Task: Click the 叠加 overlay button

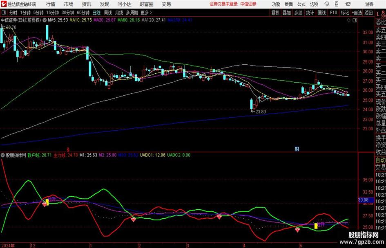Action: tap(287, 13)
